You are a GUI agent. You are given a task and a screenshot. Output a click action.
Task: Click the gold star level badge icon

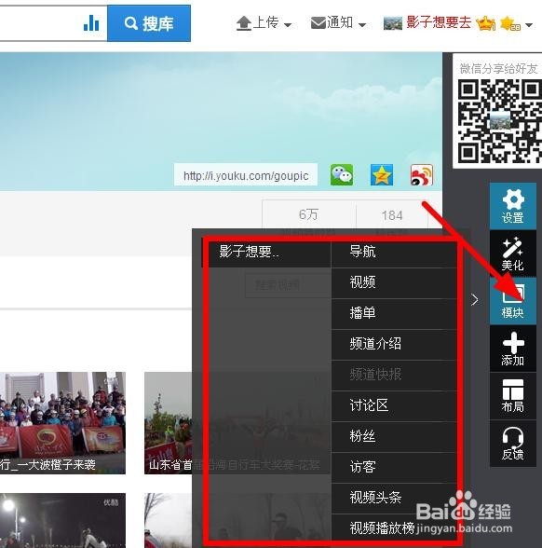(x=510, y=24)
